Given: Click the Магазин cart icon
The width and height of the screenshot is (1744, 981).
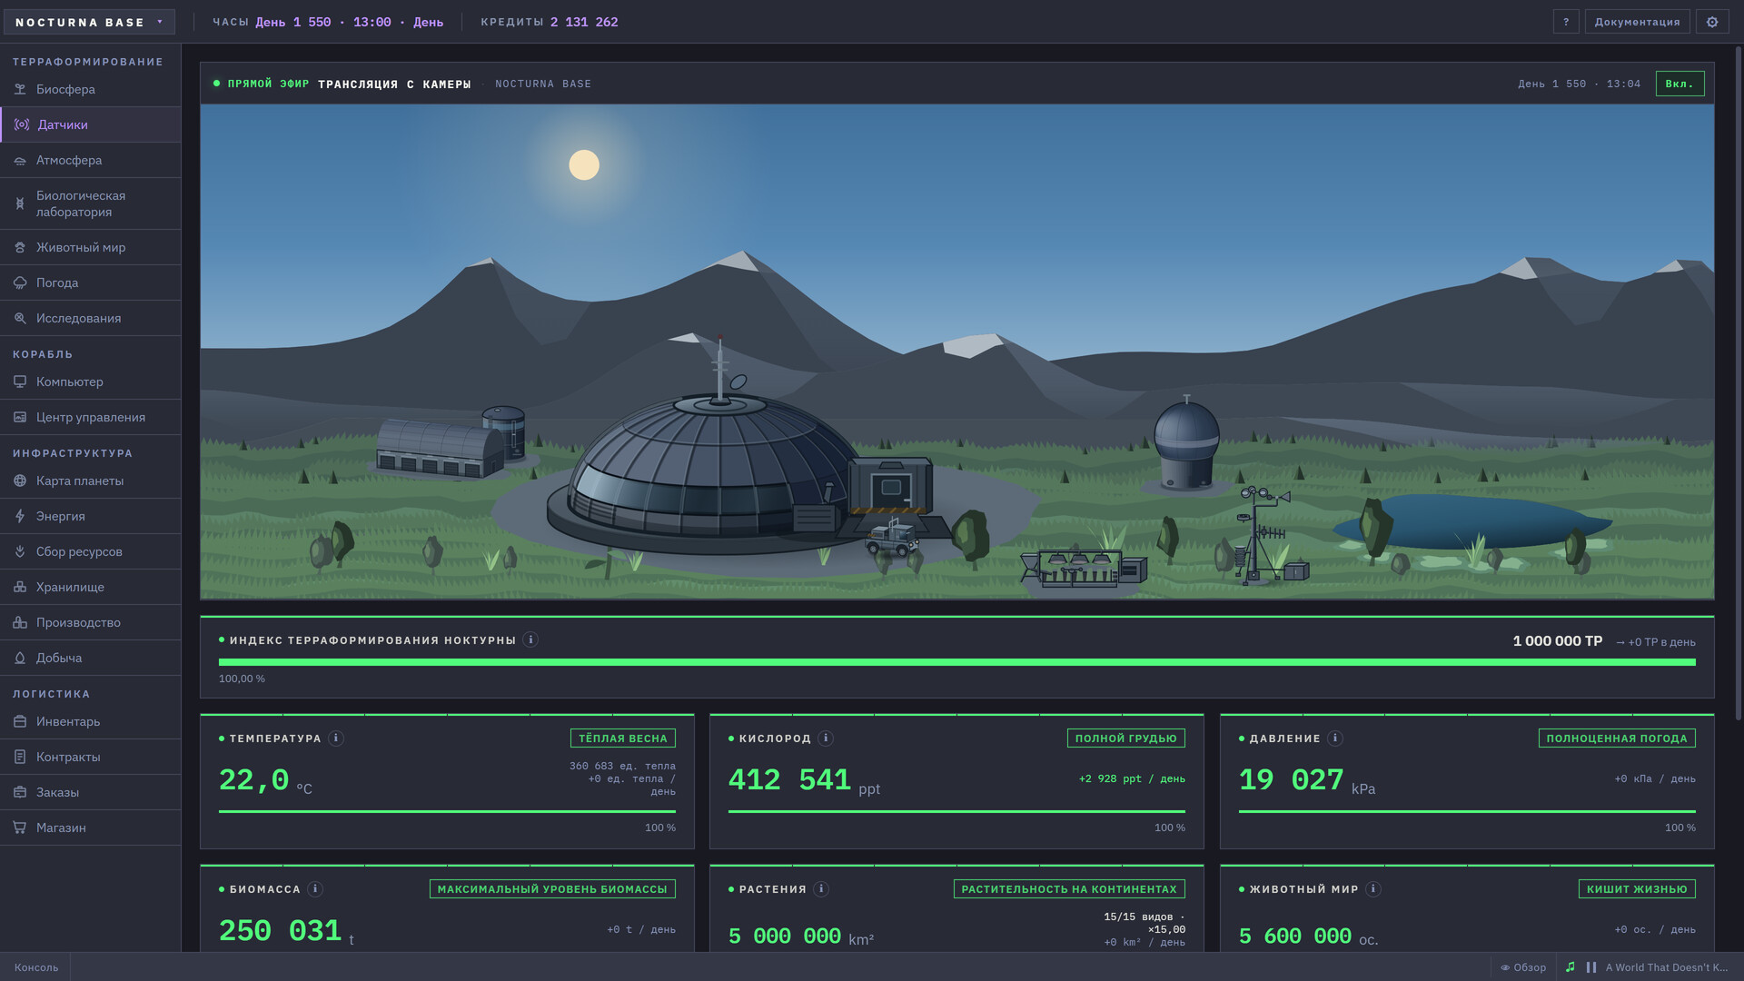Looking at the screenshot, I should coord(20,827).
